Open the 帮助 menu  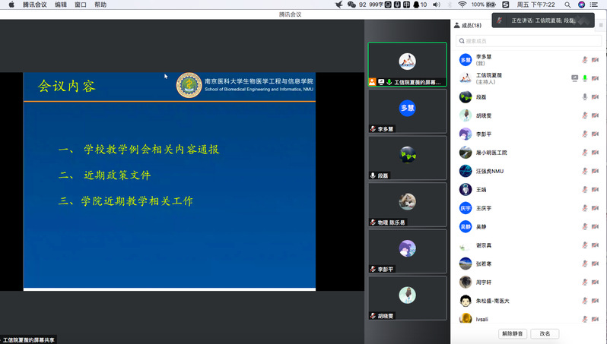tap(100, 5)
